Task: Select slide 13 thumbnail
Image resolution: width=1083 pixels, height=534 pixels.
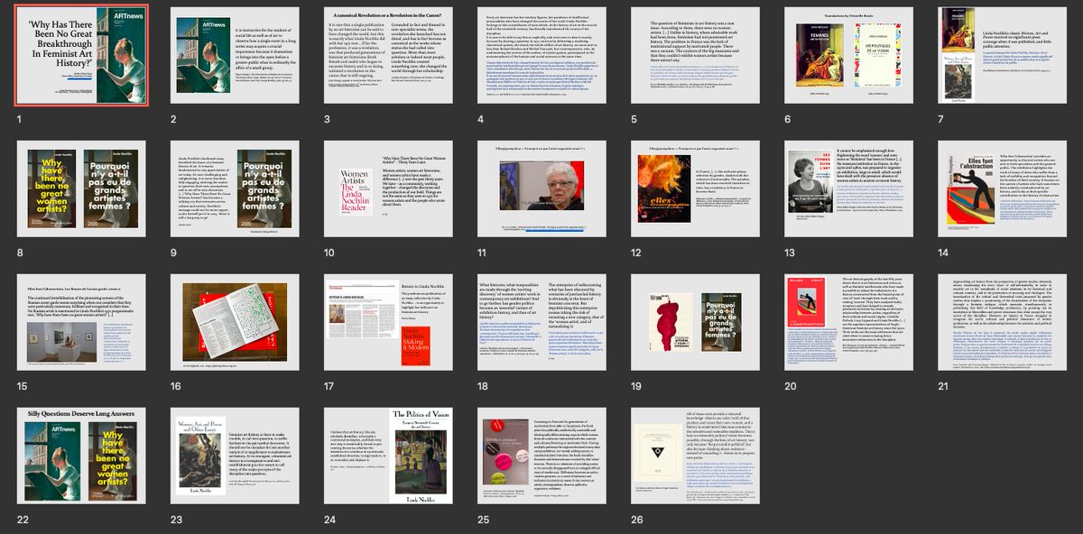Action: coord(848,189)
